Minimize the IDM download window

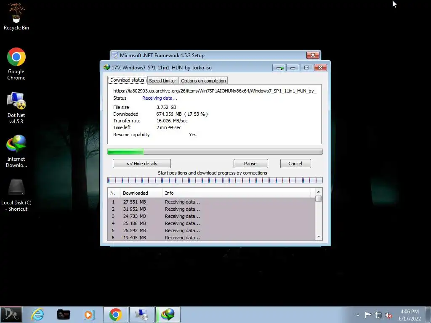[x=293, y=68]
